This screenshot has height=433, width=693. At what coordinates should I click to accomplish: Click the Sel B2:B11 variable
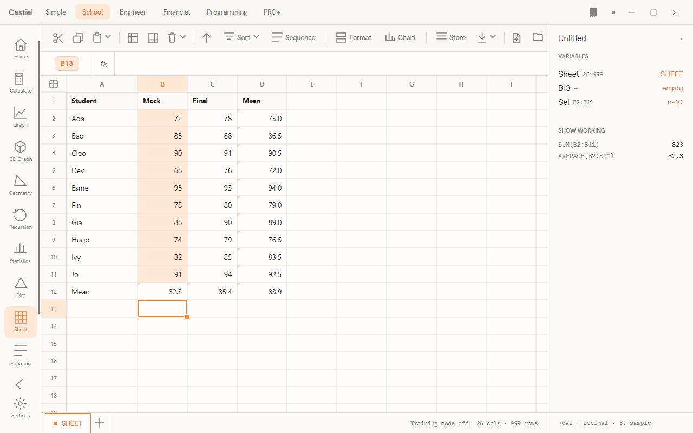[620, 102]
